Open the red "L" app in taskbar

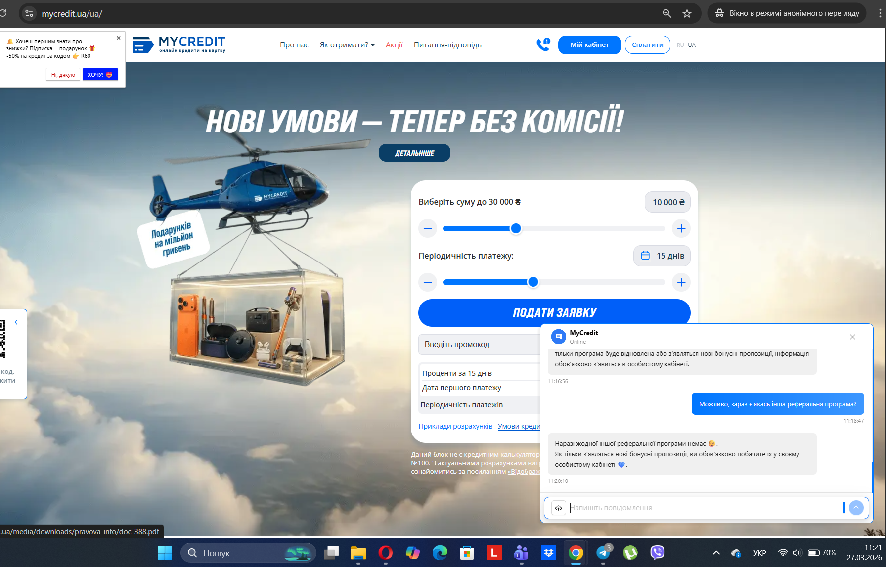[x=494, y=553]
